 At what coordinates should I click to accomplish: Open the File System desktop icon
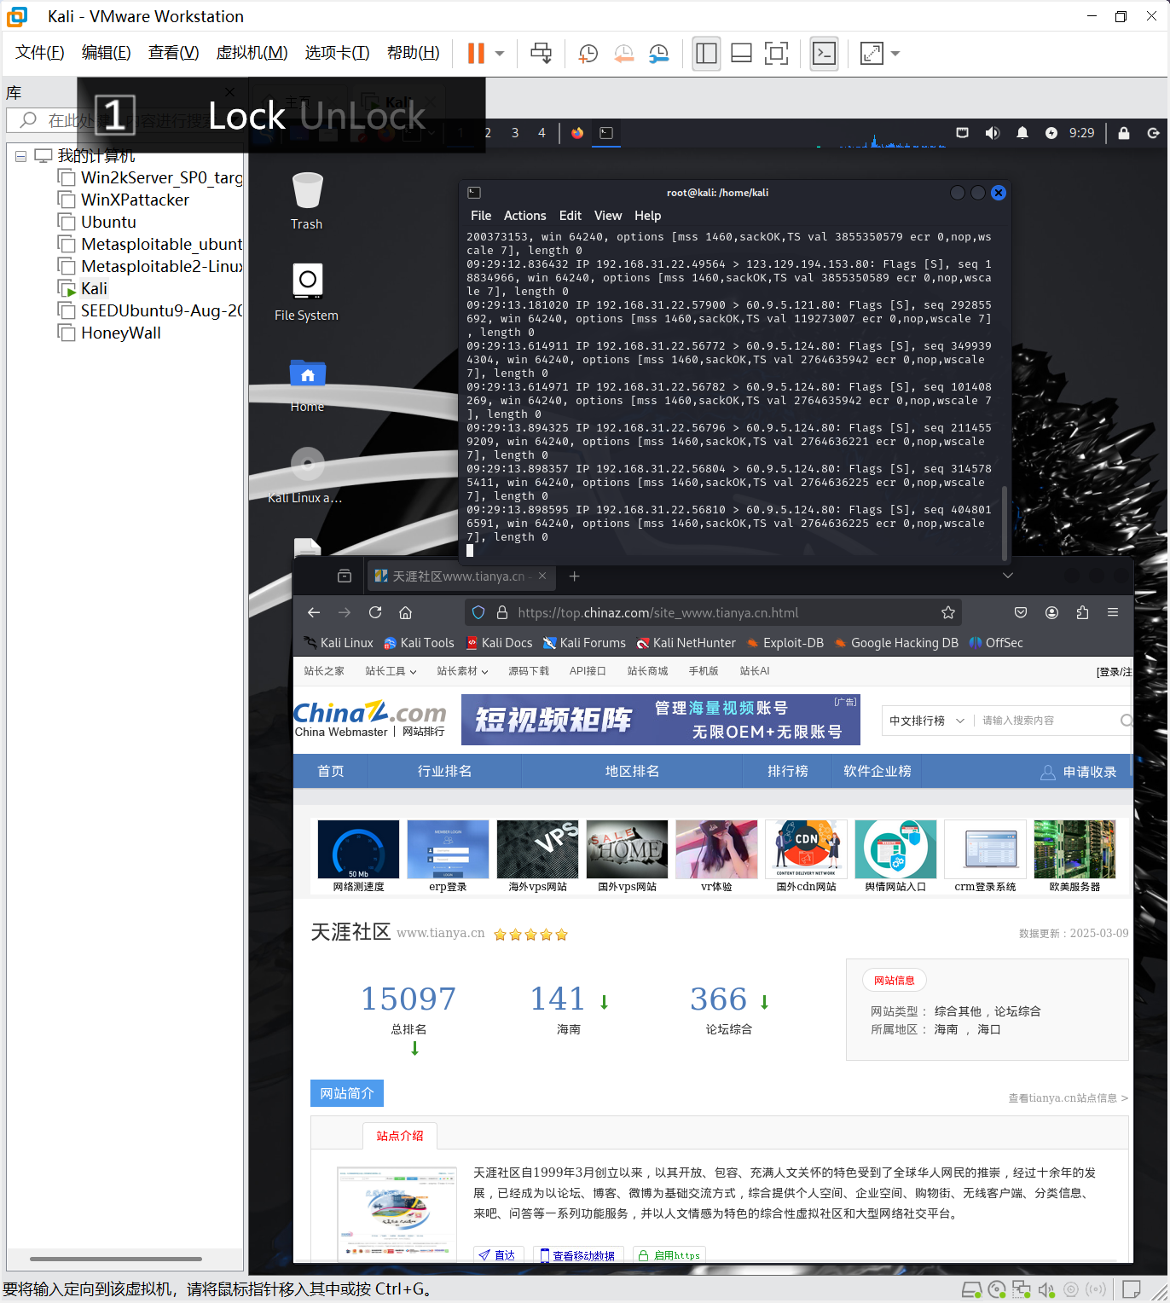pos(307,292)
